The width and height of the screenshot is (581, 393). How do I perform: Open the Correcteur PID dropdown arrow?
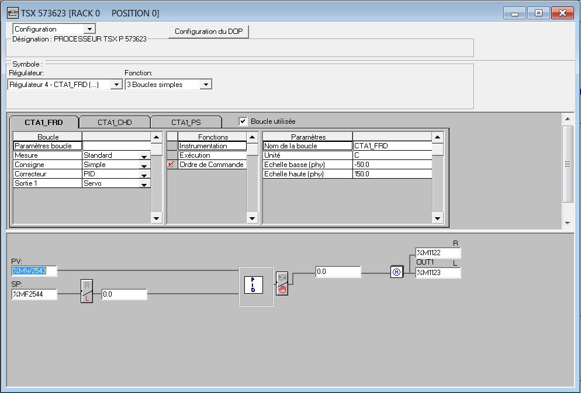pyautogui.click(x=143, y=175)
